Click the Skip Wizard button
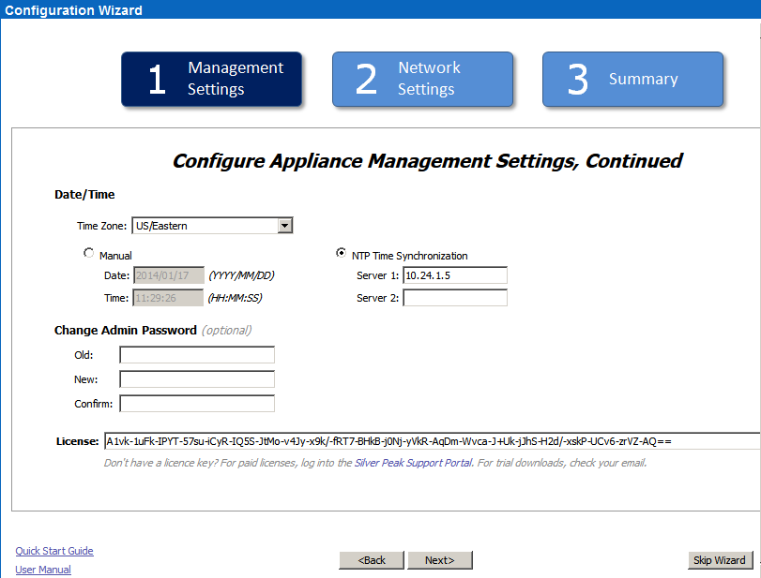The height and width of the screenshot is (578, 761). tap(720, 560)
